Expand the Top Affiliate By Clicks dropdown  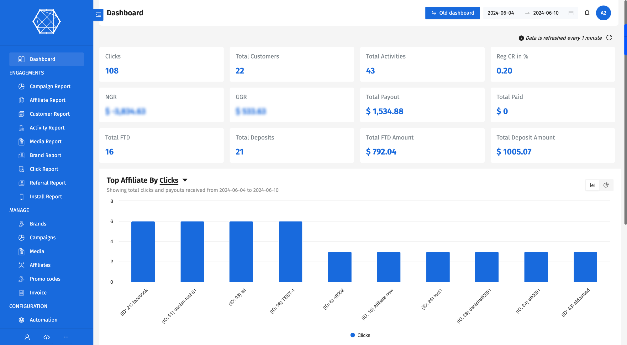click(x=185, y=180)
